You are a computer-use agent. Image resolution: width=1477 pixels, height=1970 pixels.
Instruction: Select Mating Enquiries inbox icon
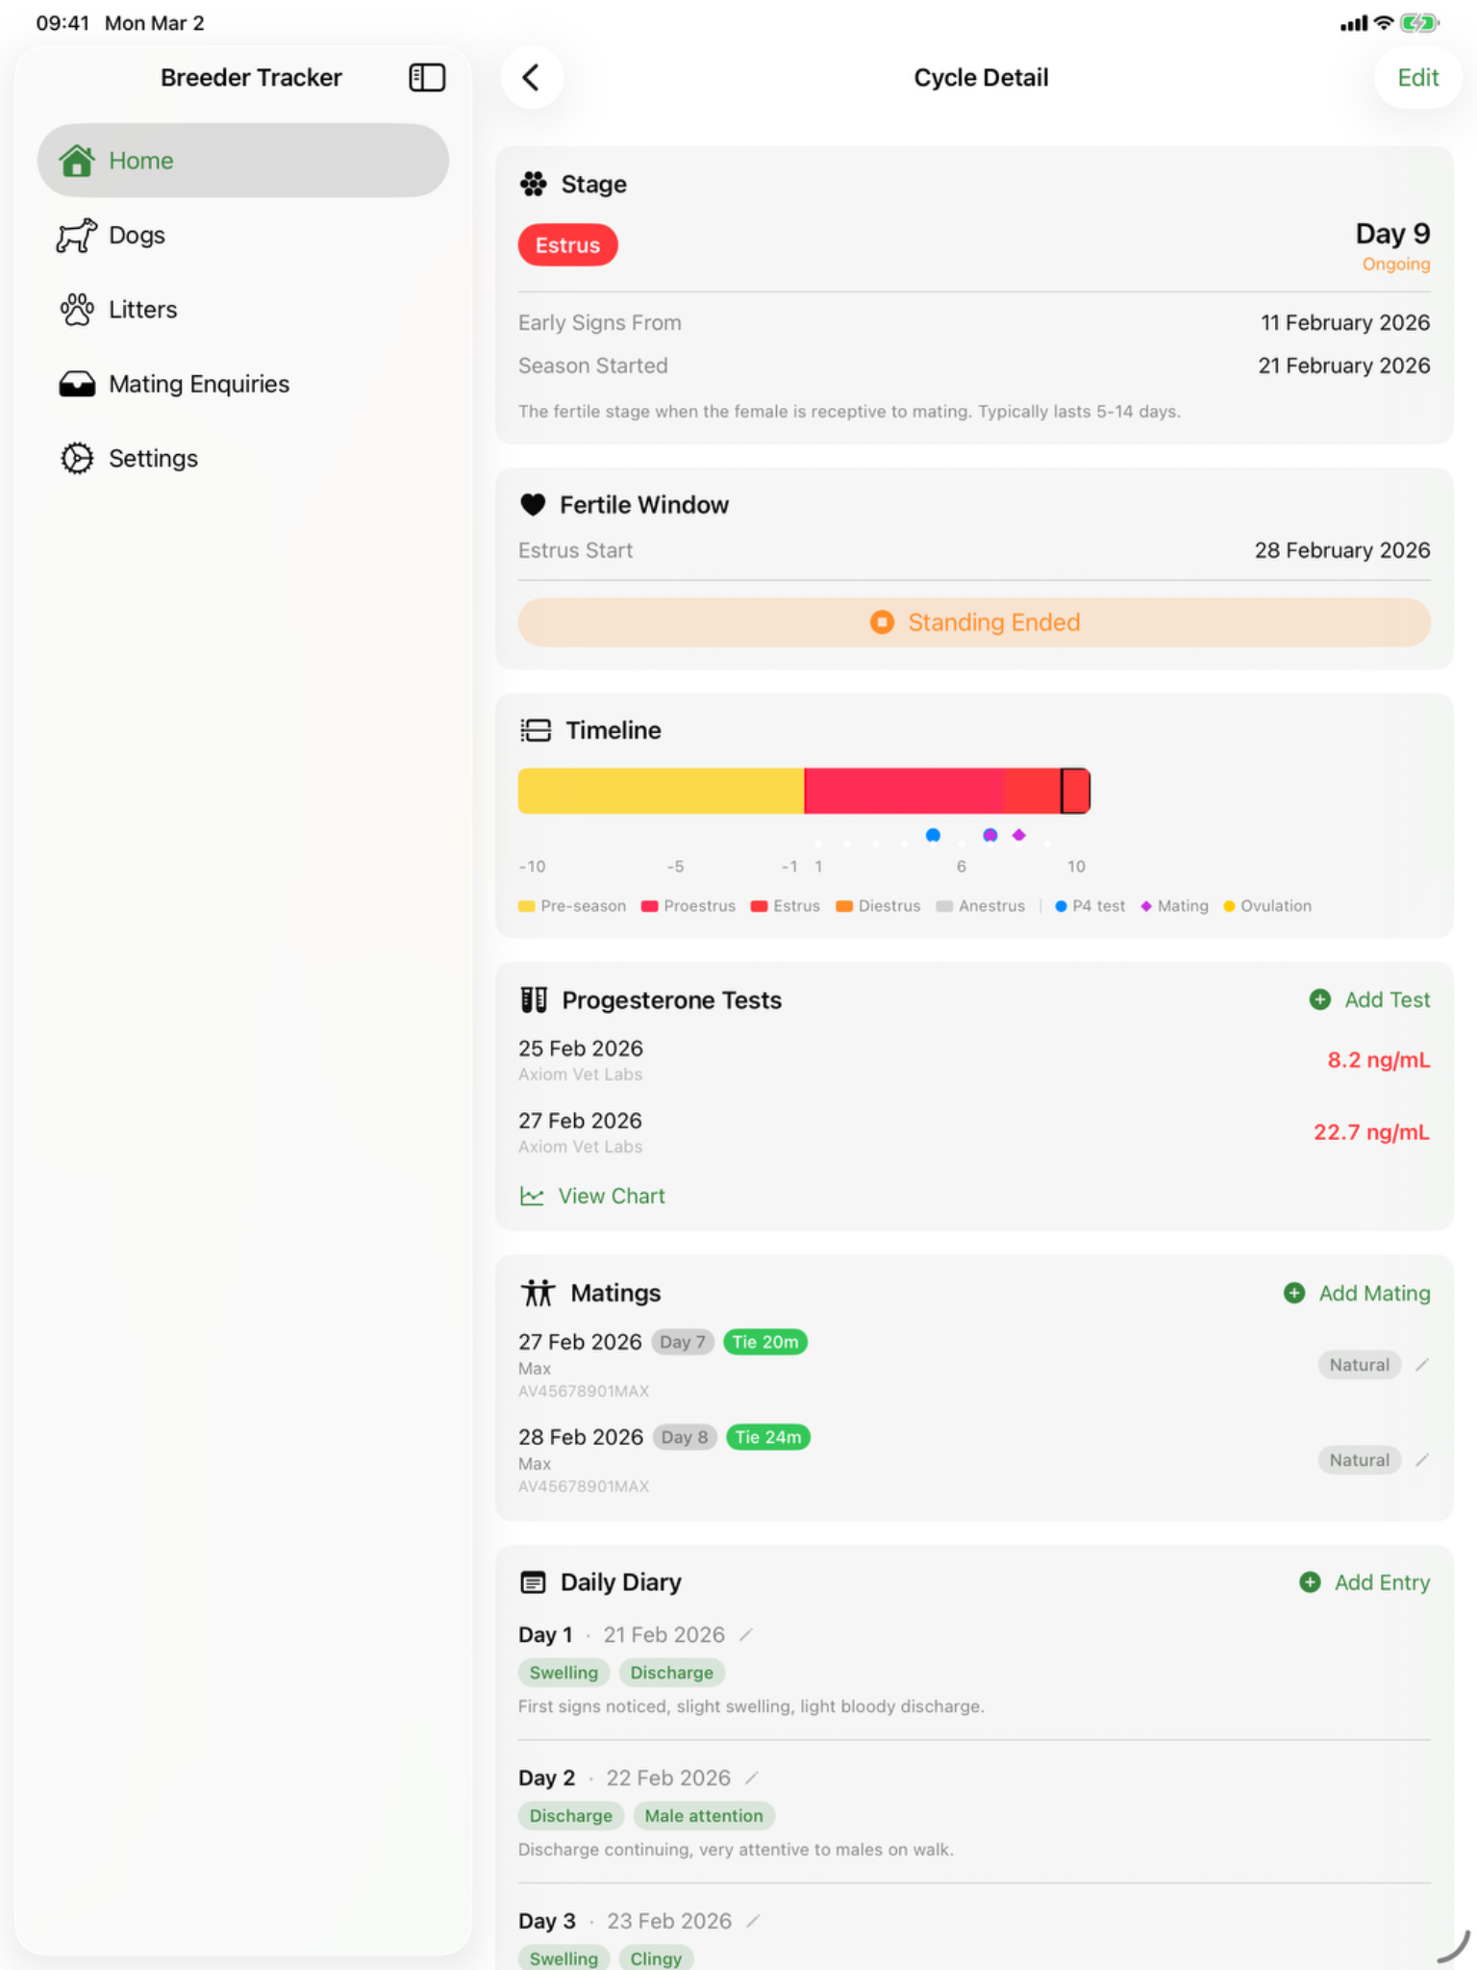tap(77, 385)
